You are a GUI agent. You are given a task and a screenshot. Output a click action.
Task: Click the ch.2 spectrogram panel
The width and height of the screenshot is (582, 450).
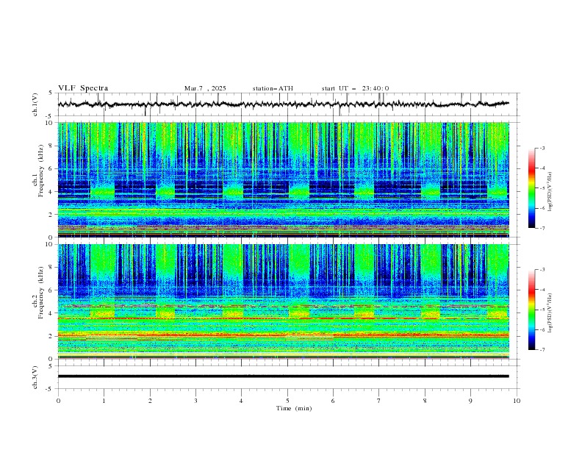[x=284, y=301]
